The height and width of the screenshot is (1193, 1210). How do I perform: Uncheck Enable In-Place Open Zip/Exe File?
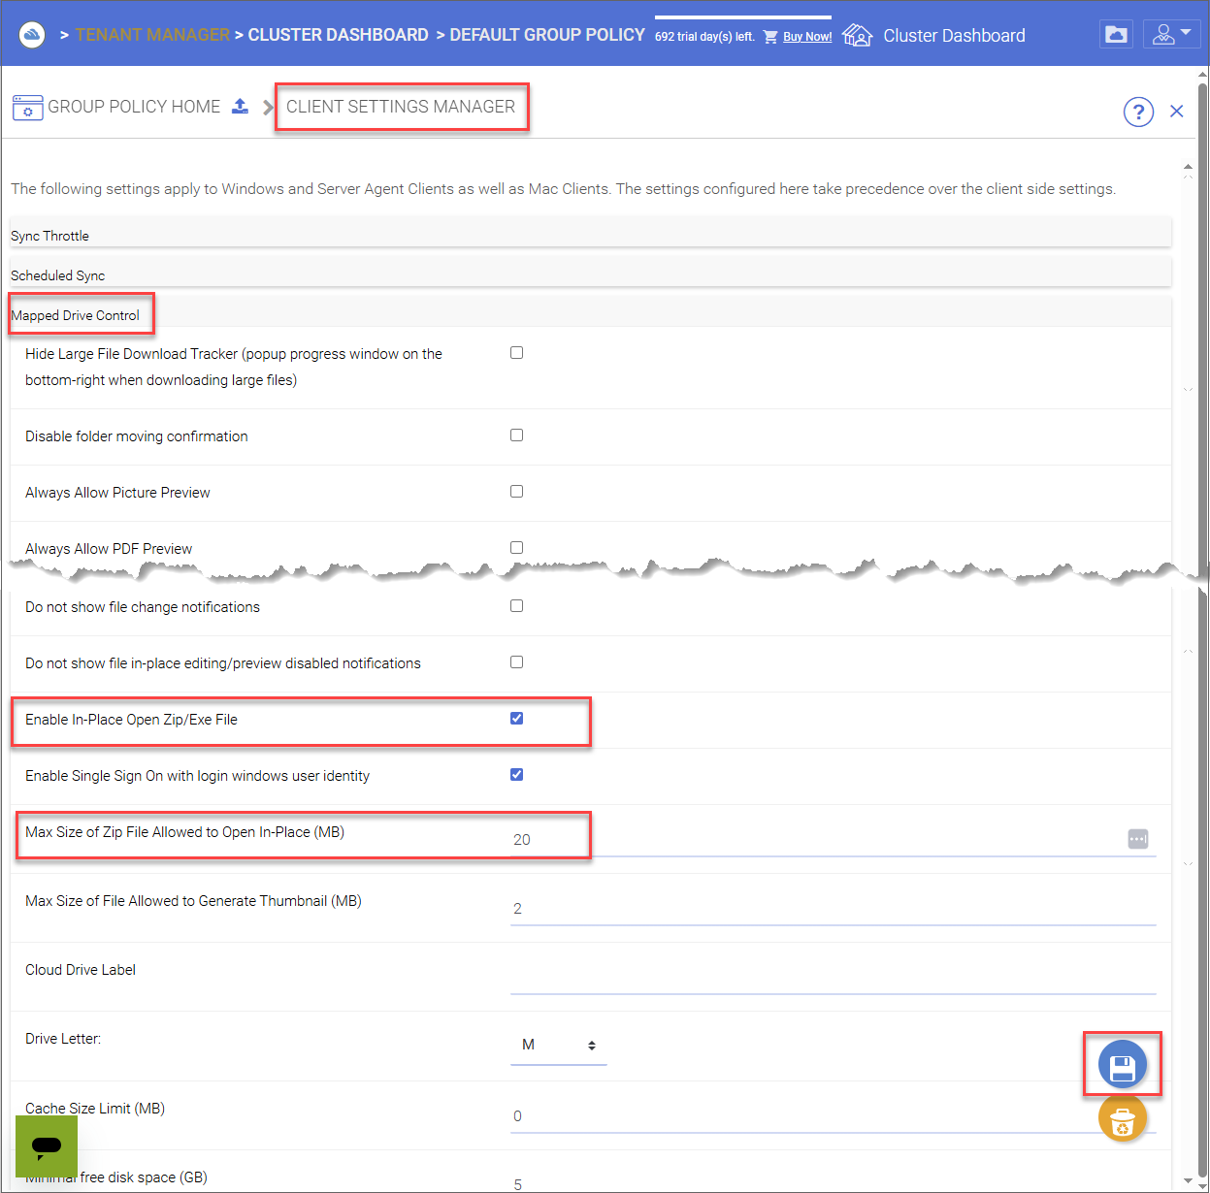(517, 719)
